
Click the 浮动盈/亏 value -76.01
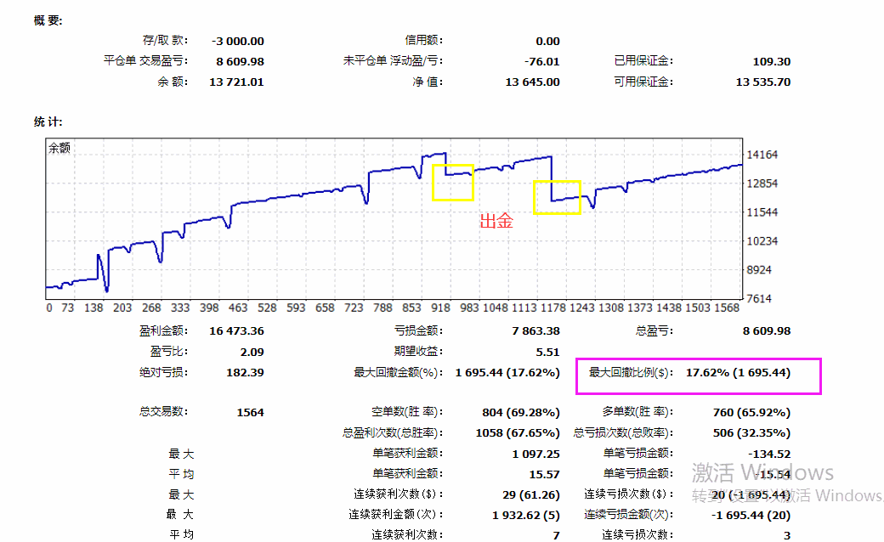(542, 61)
